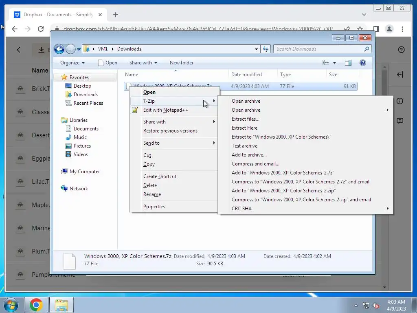Screen dimensions: 417x313
Task: Open the view options dropdown arrow
Action: point(335,63)
